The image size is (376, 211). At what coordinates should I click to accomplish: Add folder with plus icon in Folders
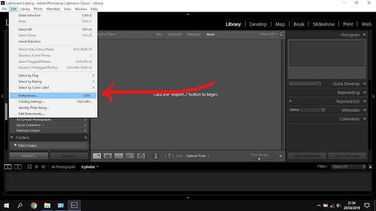[x=86, y=138]
